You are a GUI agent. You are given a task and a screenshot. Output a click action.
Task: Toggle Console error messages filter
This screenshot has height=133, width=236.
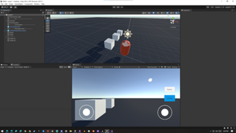[x=69, y=67]
